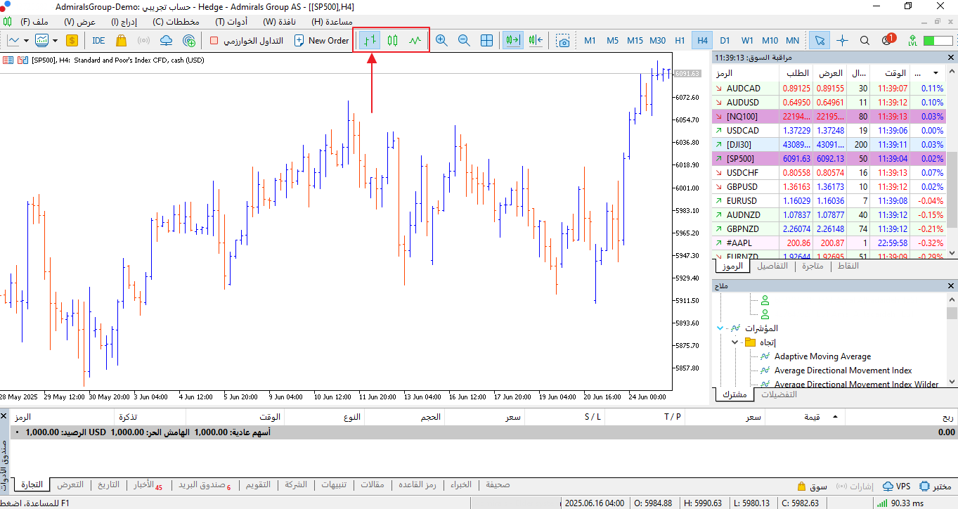The image size is (958, 509).
Task: Select the W1 weekly timeframe
Action: (747, 40)
